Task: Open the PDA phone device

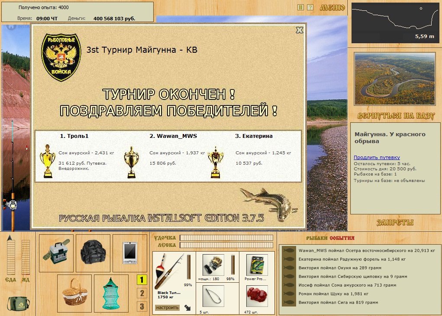Action: coord(130,253)
